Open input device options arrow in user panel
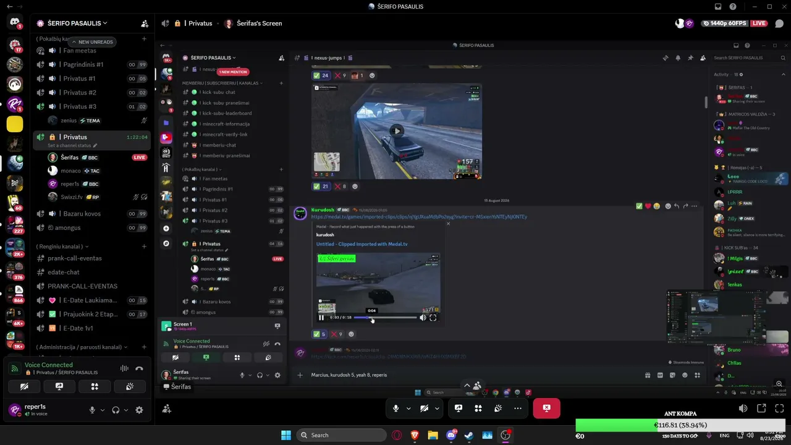Image resolution: width=791 pixels, height=445 pixels. 103,410
